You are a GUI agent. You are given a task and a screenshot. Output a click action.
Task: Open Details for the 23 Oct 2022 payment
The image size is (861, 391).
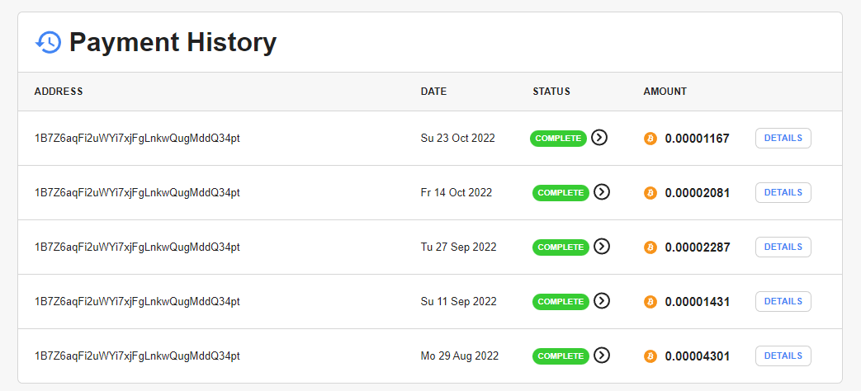point(783,138)
